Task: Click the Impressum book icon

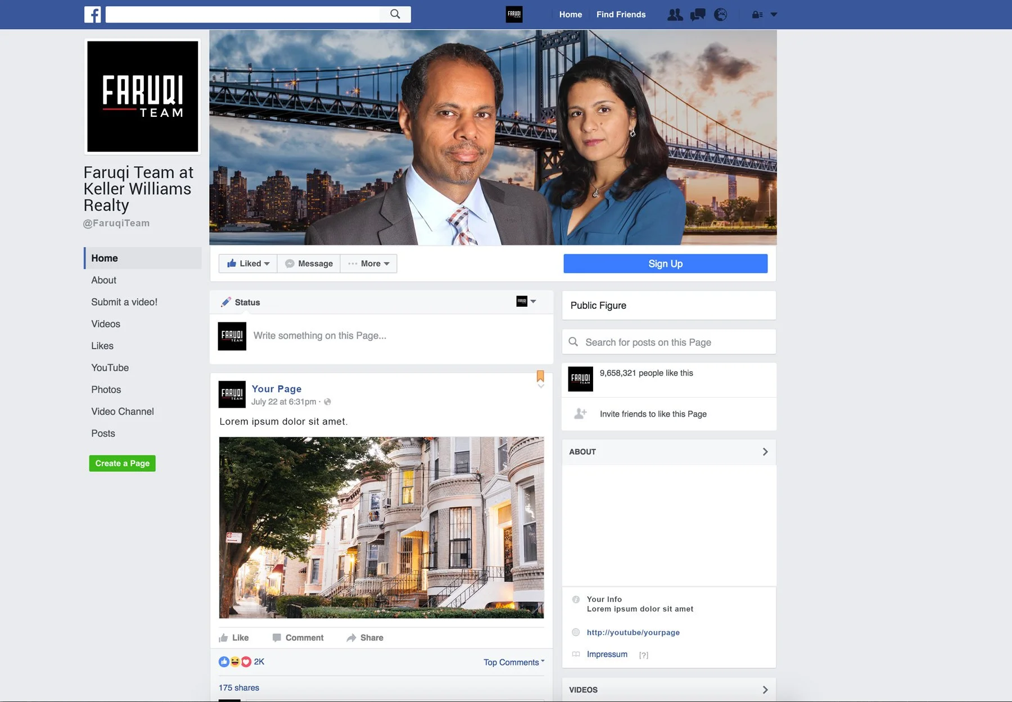Action: 576,654
